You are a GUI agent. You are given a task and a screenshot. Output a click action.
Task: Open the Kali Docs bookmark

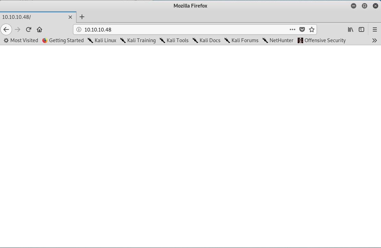coord(206,40)
